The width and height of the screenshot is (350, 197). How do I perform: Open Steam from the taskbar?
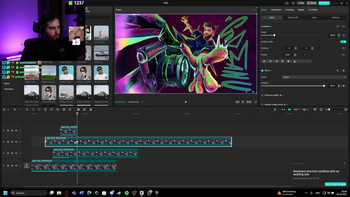click(x=119, y=193)
